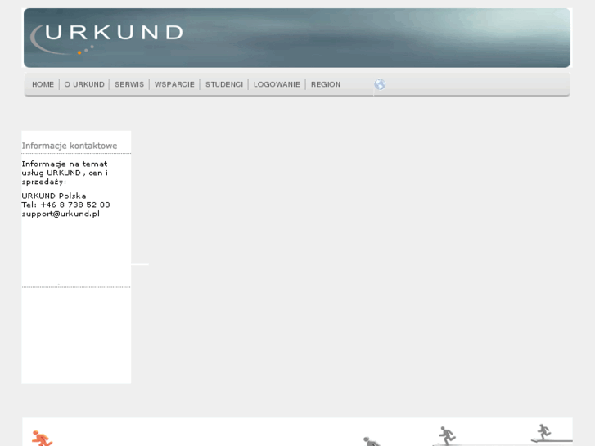595x446 pixels.
Task: Select the 'URKUND Polska' text
Action: (x=54, y=196)
